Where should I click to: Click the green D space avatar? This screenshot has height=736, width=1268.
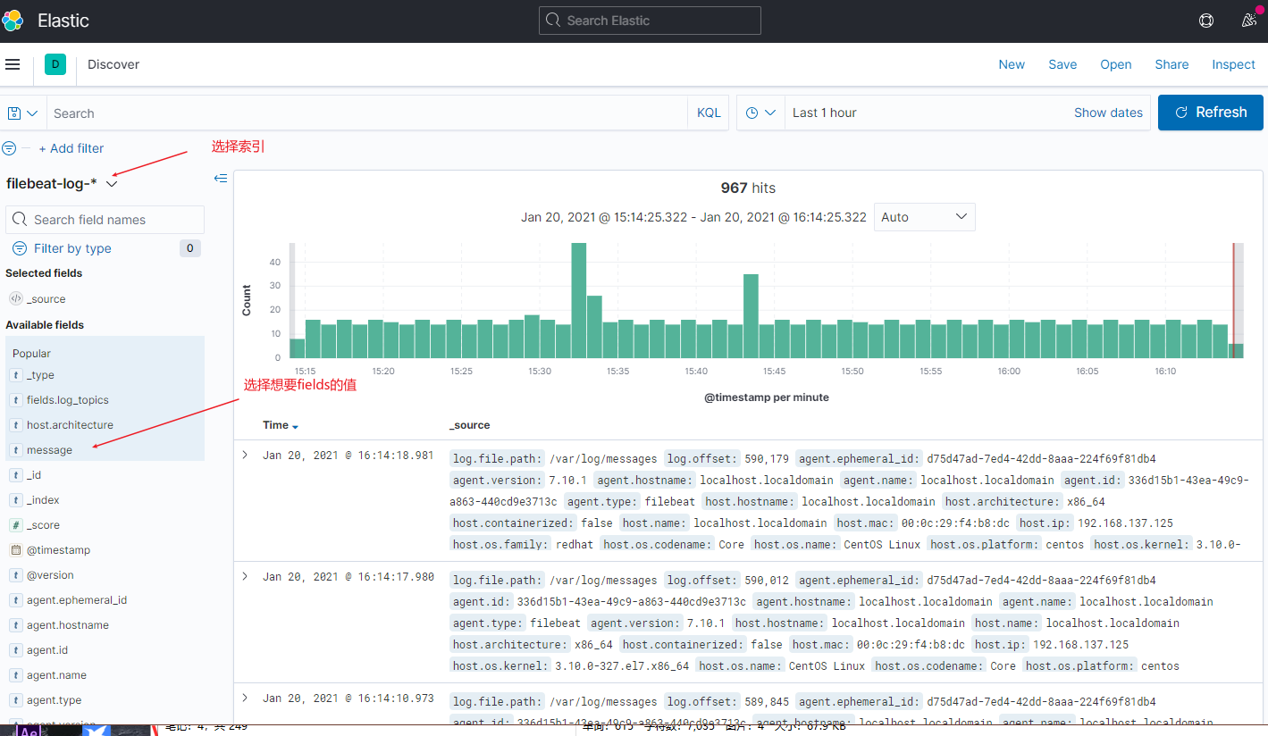[x=55, y=64]
